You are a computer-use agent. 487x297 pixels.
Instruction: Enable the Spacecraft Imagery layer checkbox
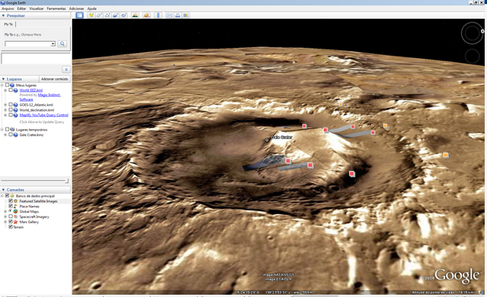(11, 216)
